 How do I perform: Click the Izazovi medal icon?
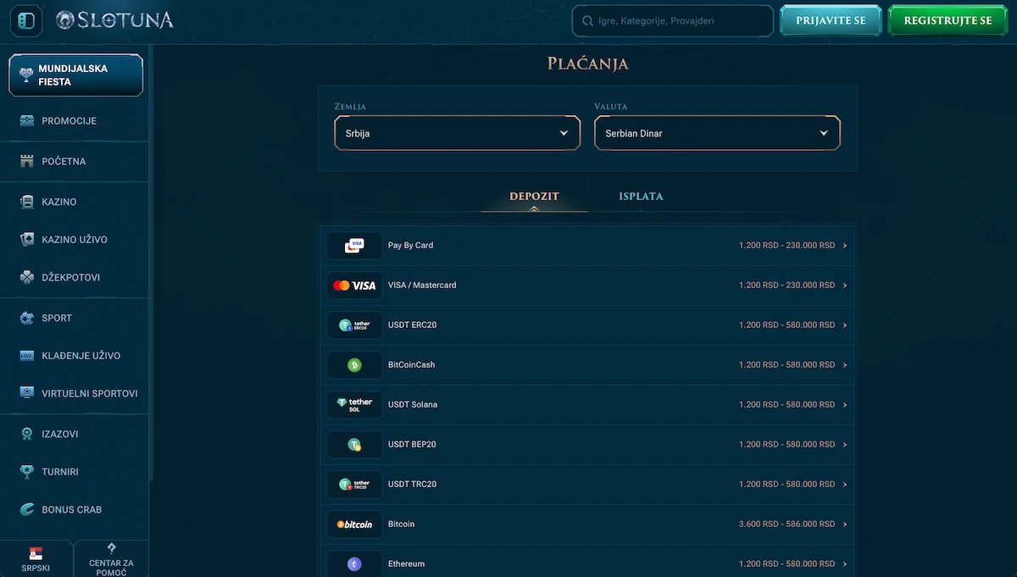coord(26,434)
